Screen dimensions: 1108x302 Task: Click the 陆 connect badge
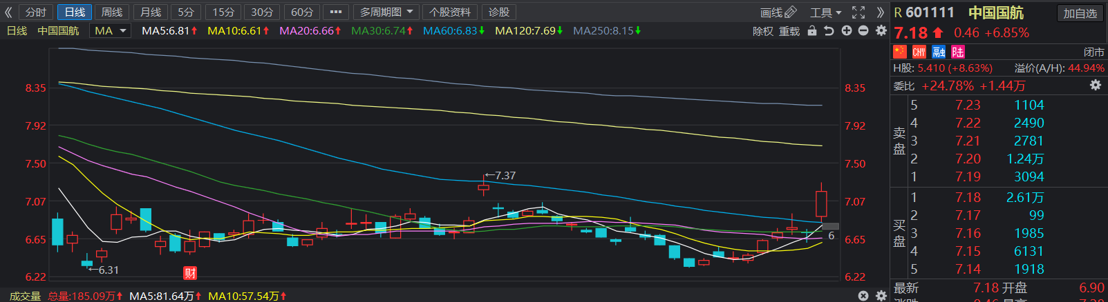point(958,52)
